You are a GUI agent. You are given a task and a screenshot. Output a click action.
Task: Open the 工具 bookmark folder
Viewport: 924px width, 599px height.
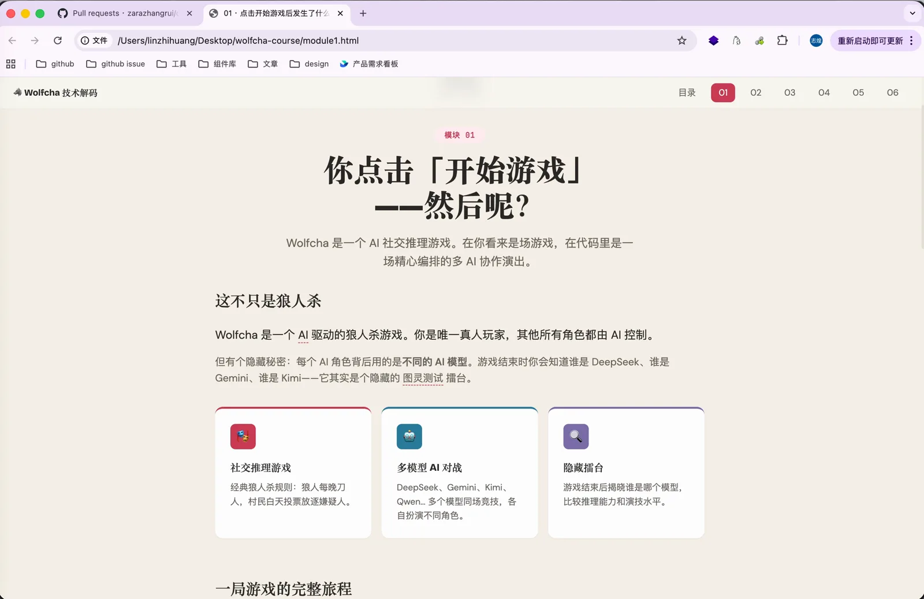172,64
